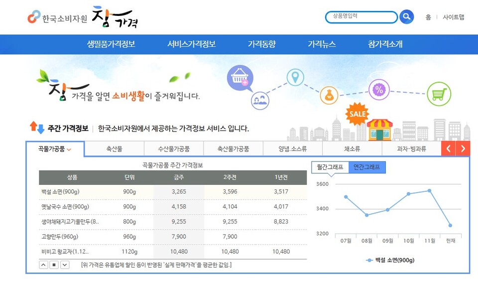478x283 pixels.
Task: Click the 생야채돼지고기물만두 product row
Action: [x=173, y=222]
